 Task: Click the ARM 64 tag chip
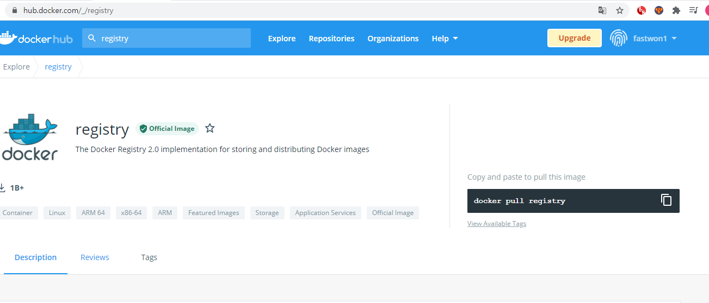tap(93, 213)
